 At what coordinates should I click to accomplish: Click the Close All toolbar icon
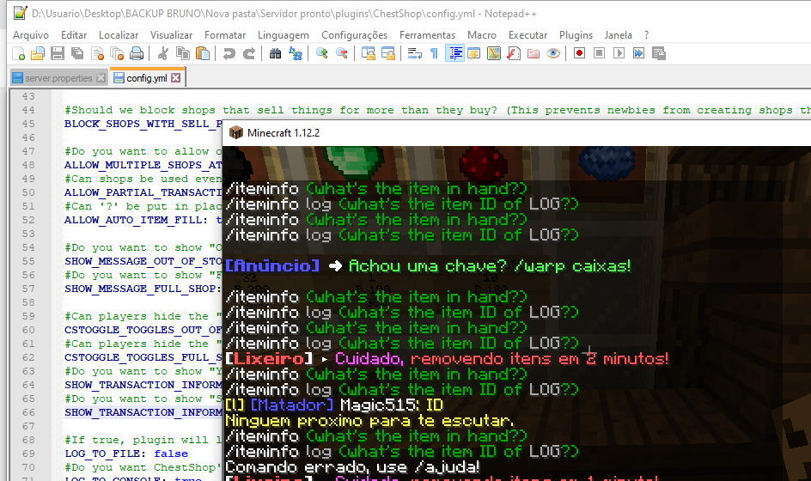click(117, 53)
